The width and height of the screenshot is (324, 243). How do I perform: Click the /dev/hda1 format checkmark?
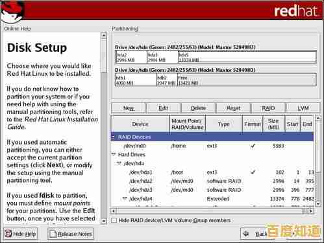[x=253, y=172]
